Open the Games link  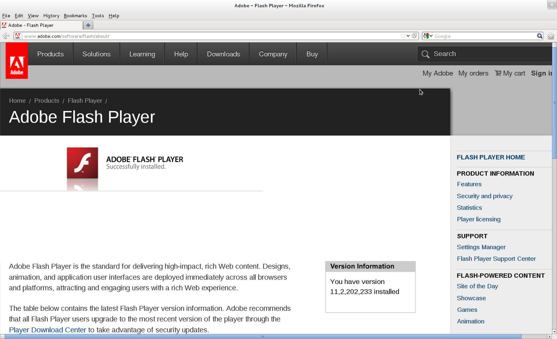click(x=467, y=310)
